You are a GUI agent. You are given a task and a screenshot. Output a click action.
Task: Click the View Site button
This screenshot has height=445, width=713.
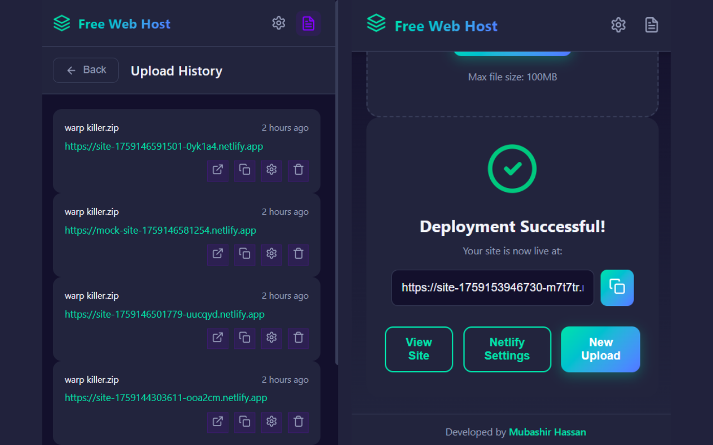419,349
